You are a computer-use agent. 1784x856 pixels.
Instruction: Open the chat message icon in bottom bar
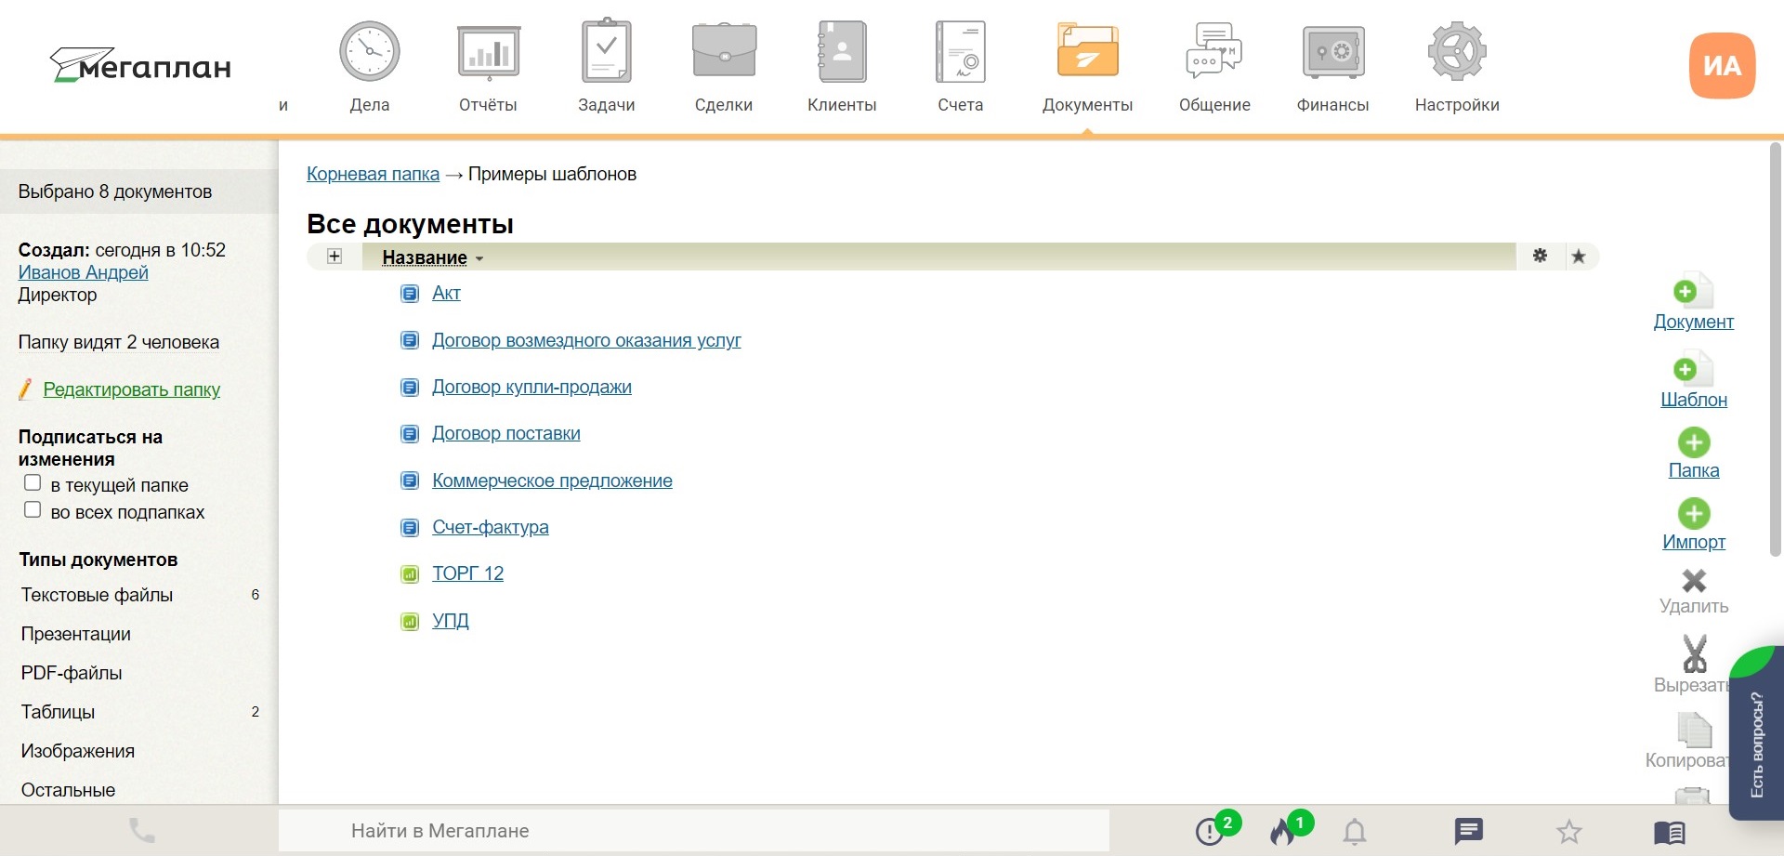click(1468, 831)
